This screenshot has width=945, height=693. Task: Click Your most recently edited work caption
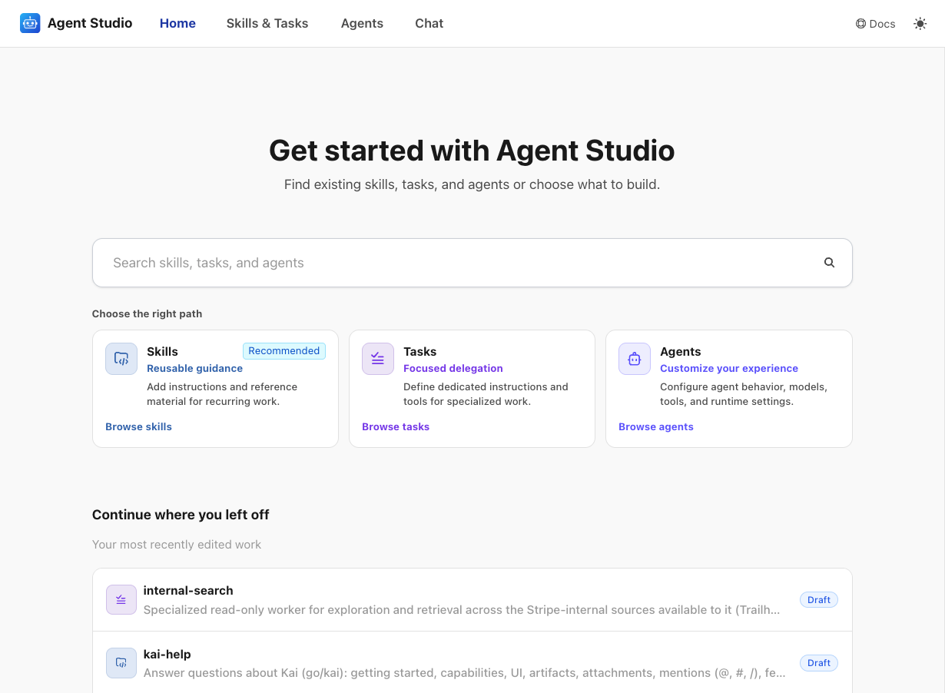(x=177, y=544)
